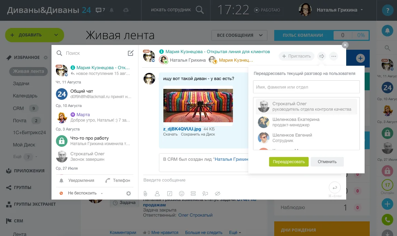Viewport: 397px width, 236px height.
Task: Open the three-dots chat options menu
Action: (334, 56)
